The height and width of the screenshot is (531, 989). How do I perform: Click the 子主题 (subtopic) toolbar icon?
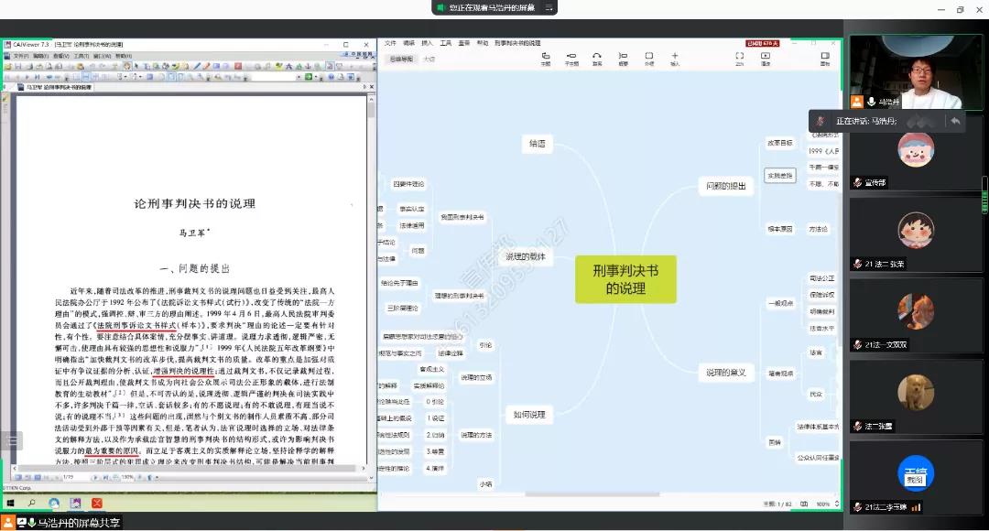[x=571, y=58]
